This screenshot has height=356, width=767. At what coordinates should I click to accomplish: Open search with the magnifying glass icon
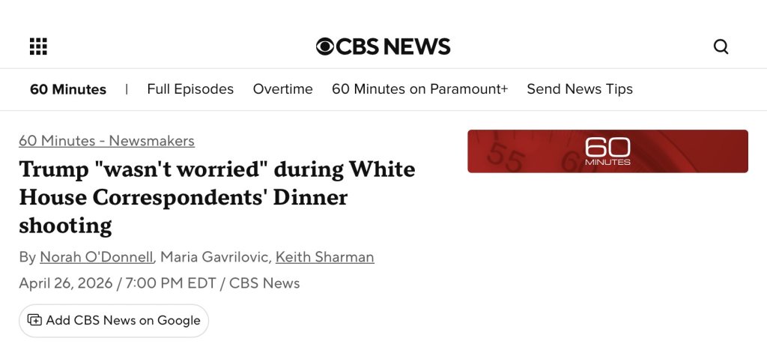point(721,46)
